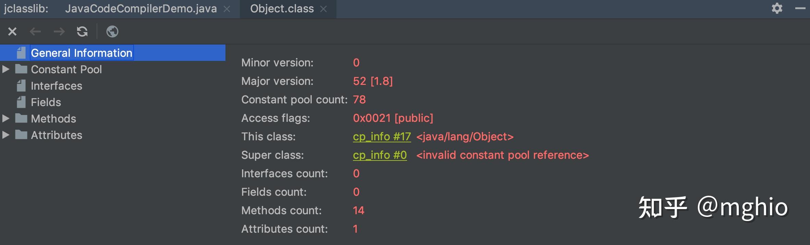
Task: Click the Constant Pool folder icon
Action: 21,69
